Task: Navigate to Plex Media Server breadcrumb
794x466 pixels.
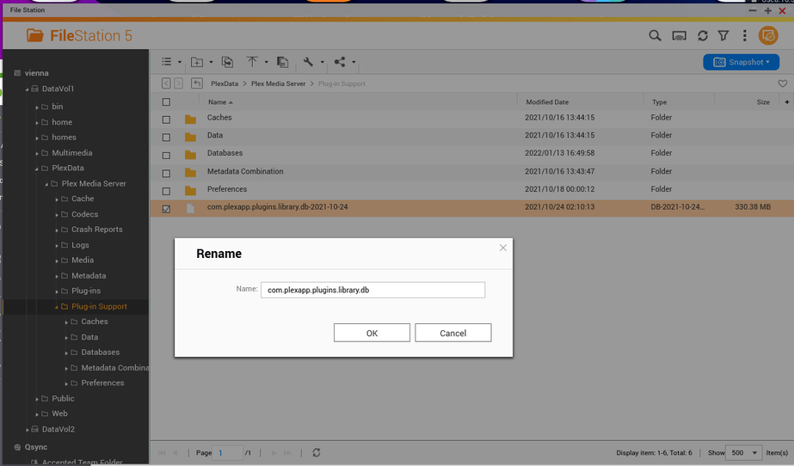Action: (279, 83)
